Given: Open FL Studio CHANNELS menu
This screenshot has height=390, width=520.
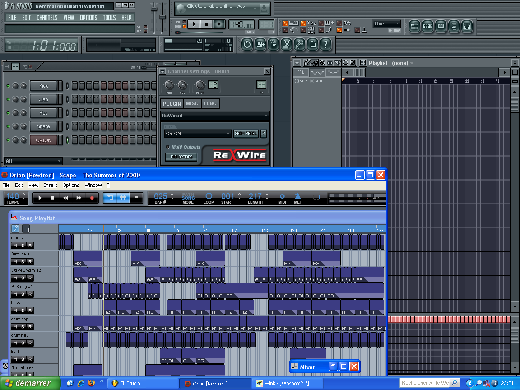Looking at the screenshot, I should point(47,18).
